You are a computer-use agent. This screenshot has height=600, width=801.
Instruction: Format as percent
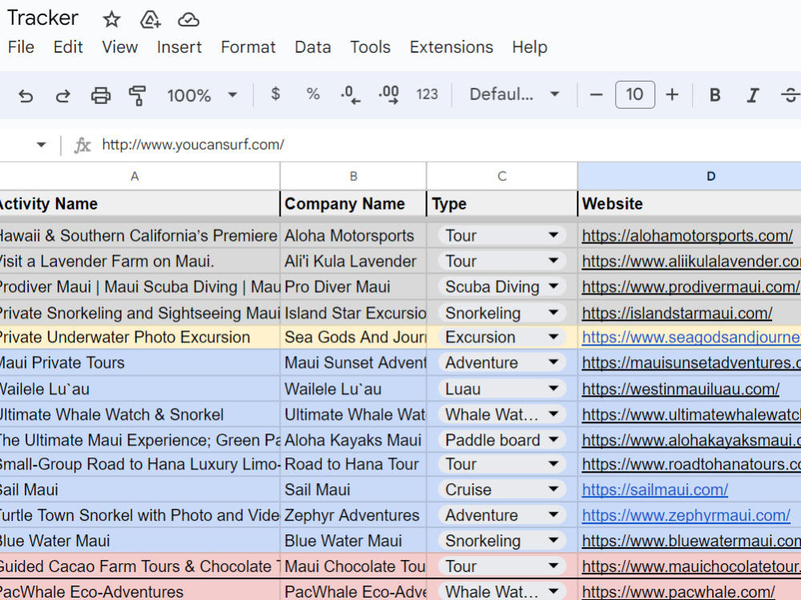(312, 94)
